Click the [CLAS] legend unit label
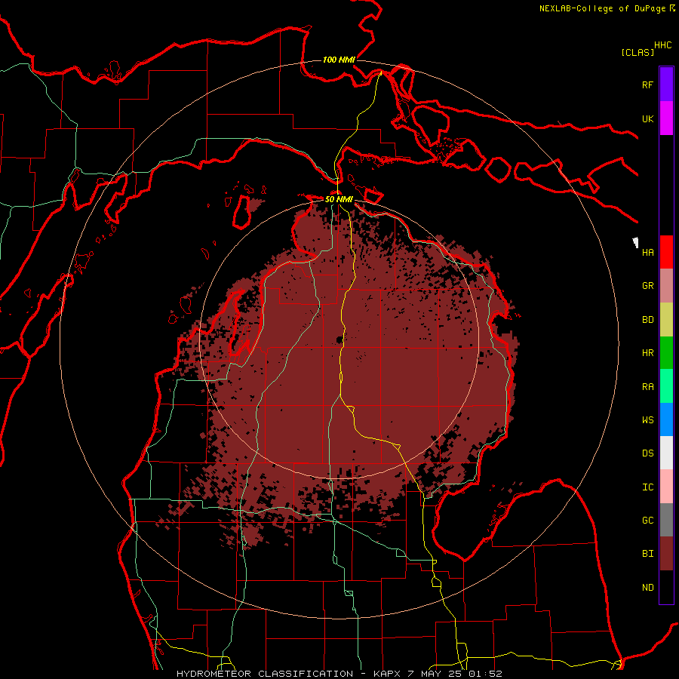 tap(638, 52)
